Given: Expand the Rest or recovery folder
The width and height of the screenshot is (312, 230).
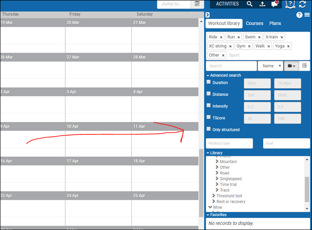Looking at the screenshot, I should click(x=214, y=202).
